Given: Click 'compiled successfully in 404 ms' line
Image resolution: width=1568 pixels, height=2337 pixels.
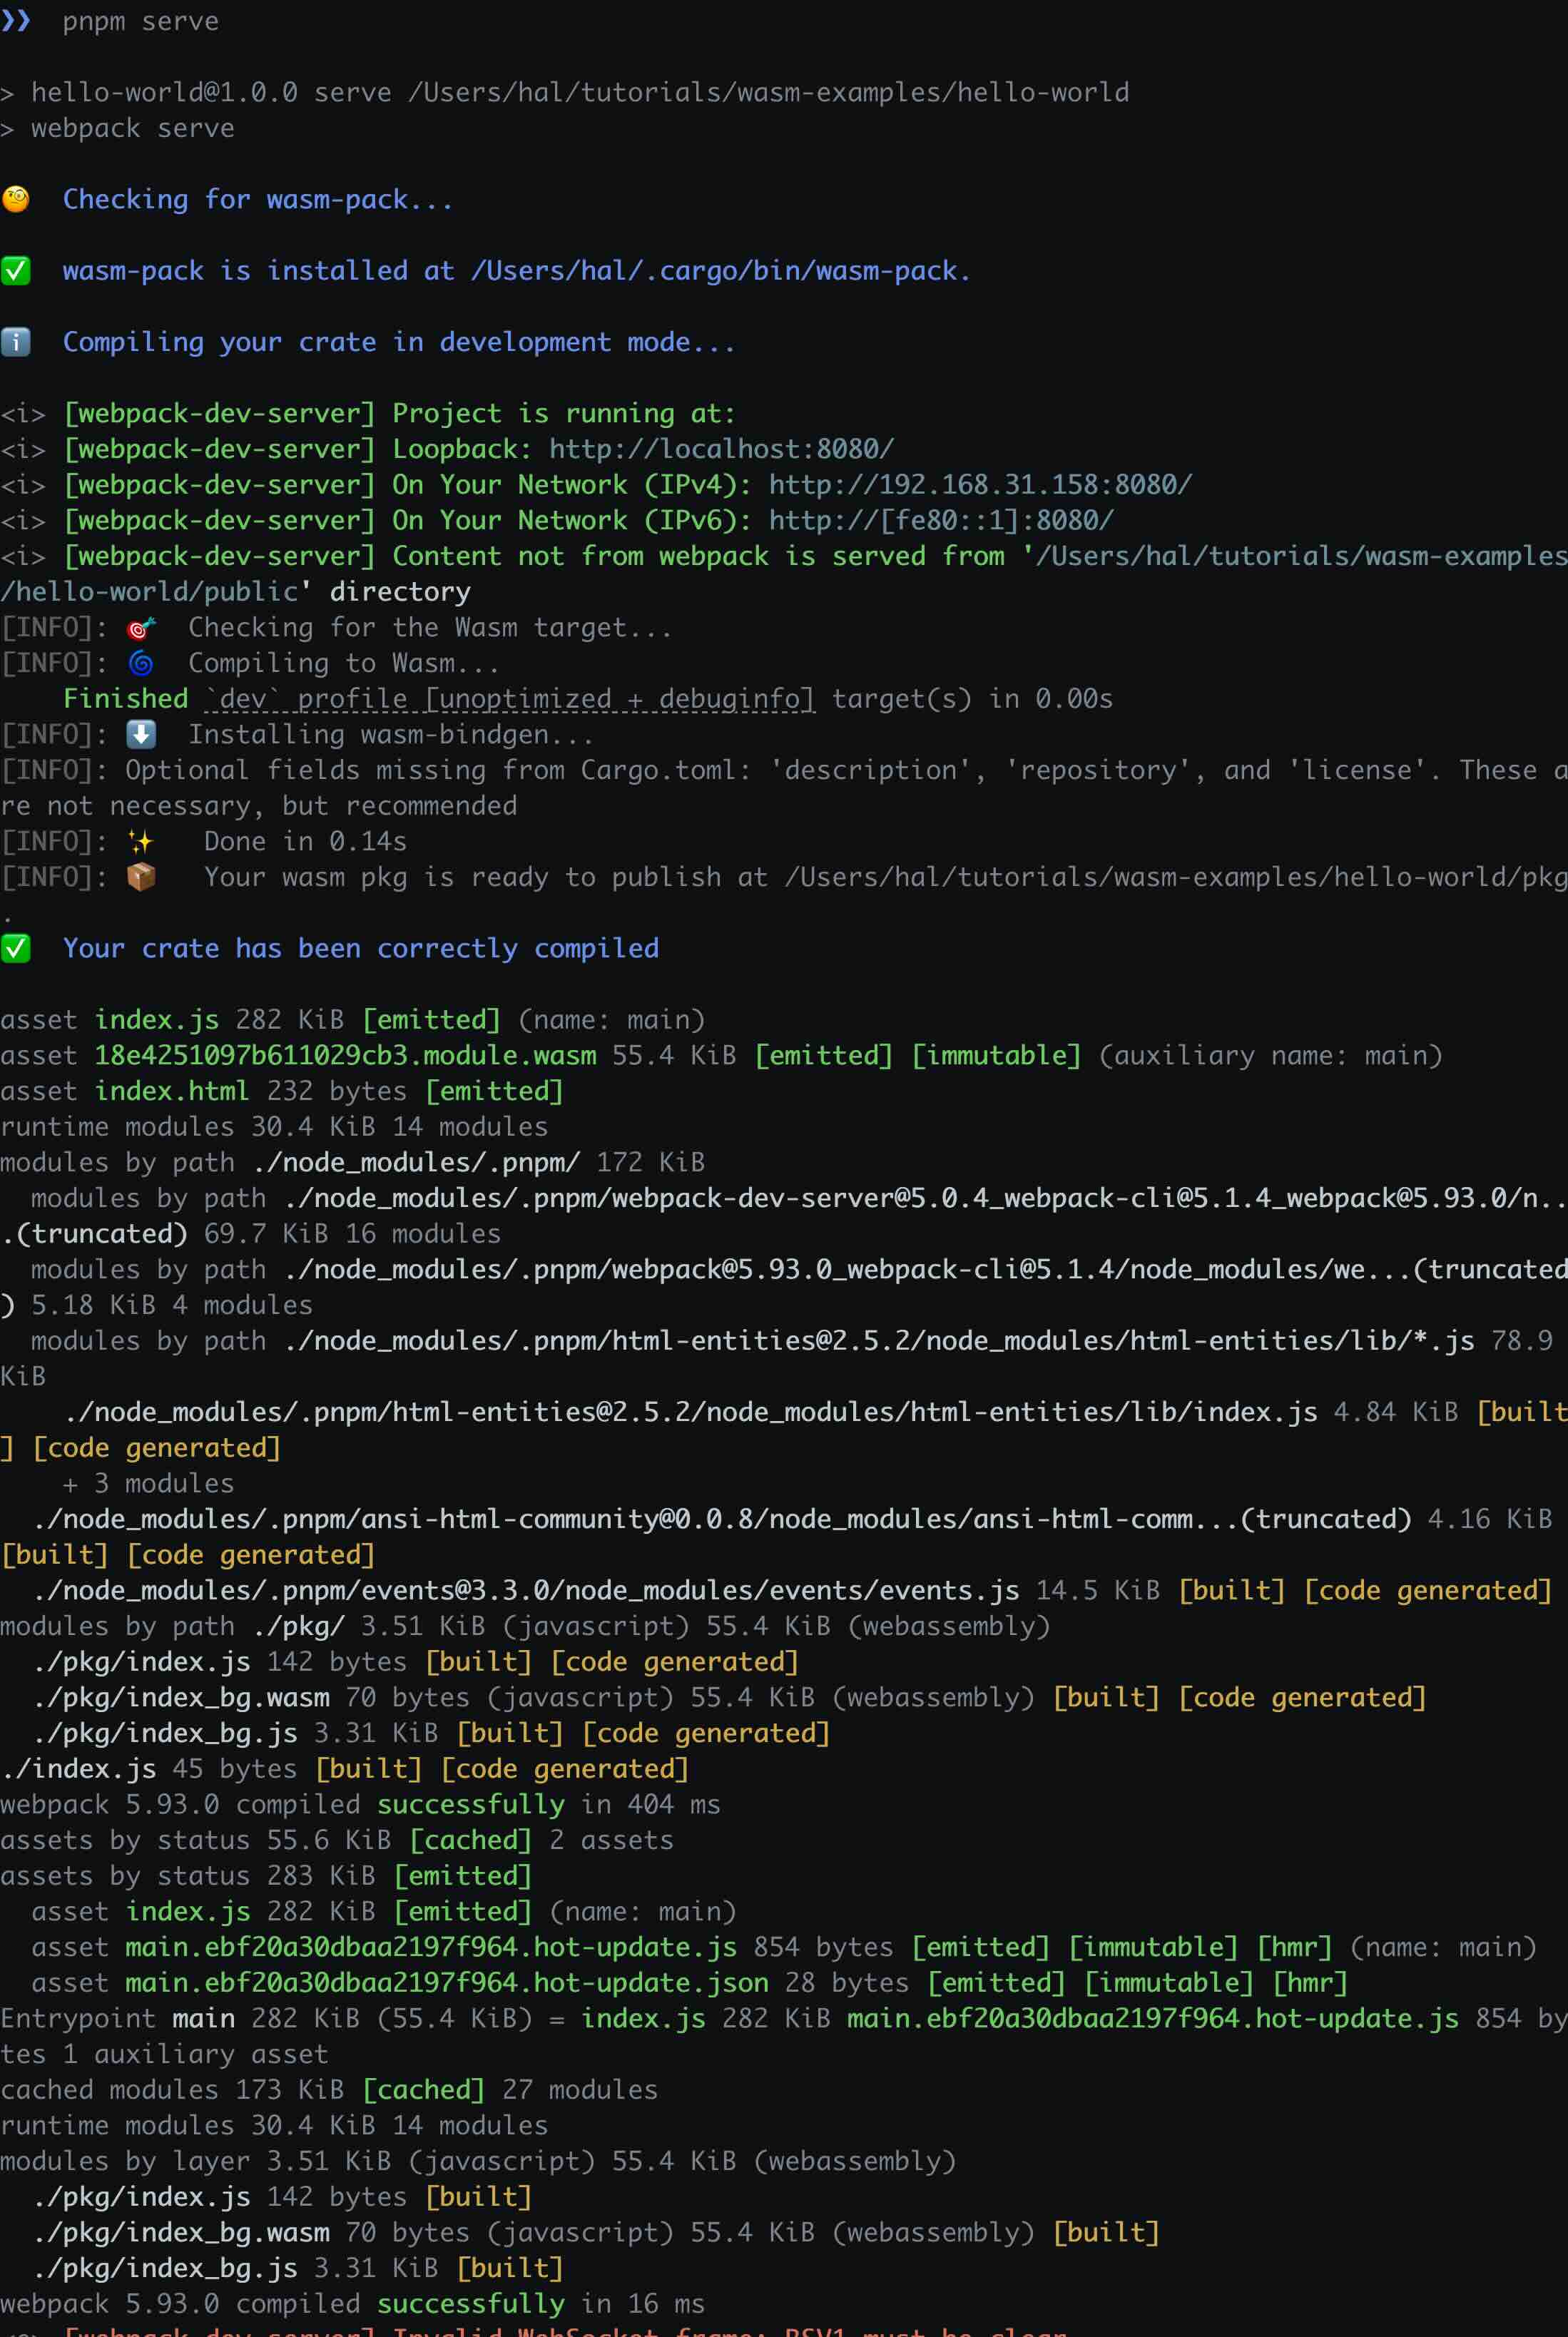Looking at the screenshot, I should point(360,1805).
